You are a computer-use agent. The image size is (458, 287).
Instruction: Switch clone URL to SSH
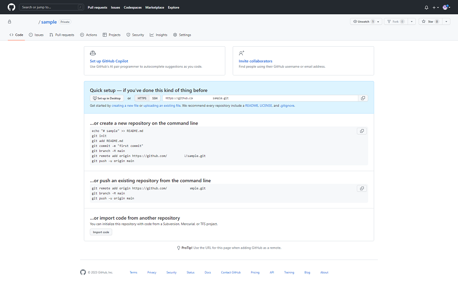[155, 98]
